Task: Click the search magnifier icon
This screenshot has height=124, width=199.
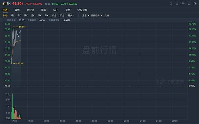Action: tap(171, 4)
